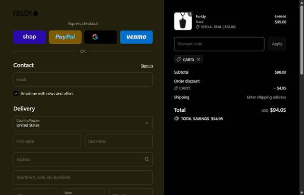Click the crossed-out $149.00 price

click(280, 17)
